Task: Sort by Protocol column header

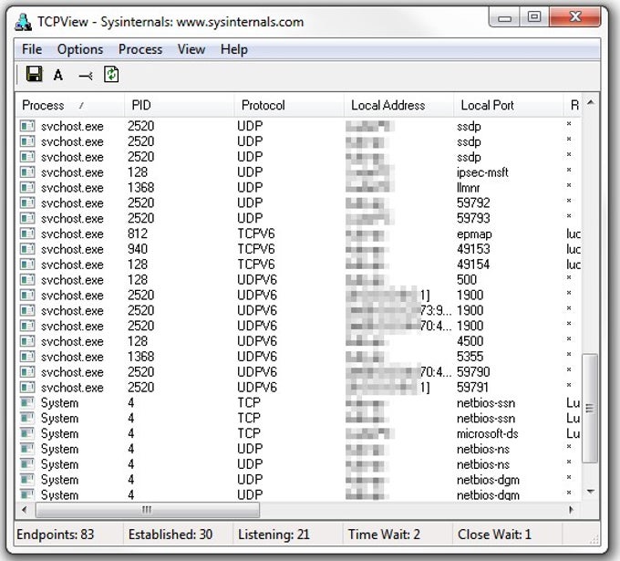Action: coord(289,105)
